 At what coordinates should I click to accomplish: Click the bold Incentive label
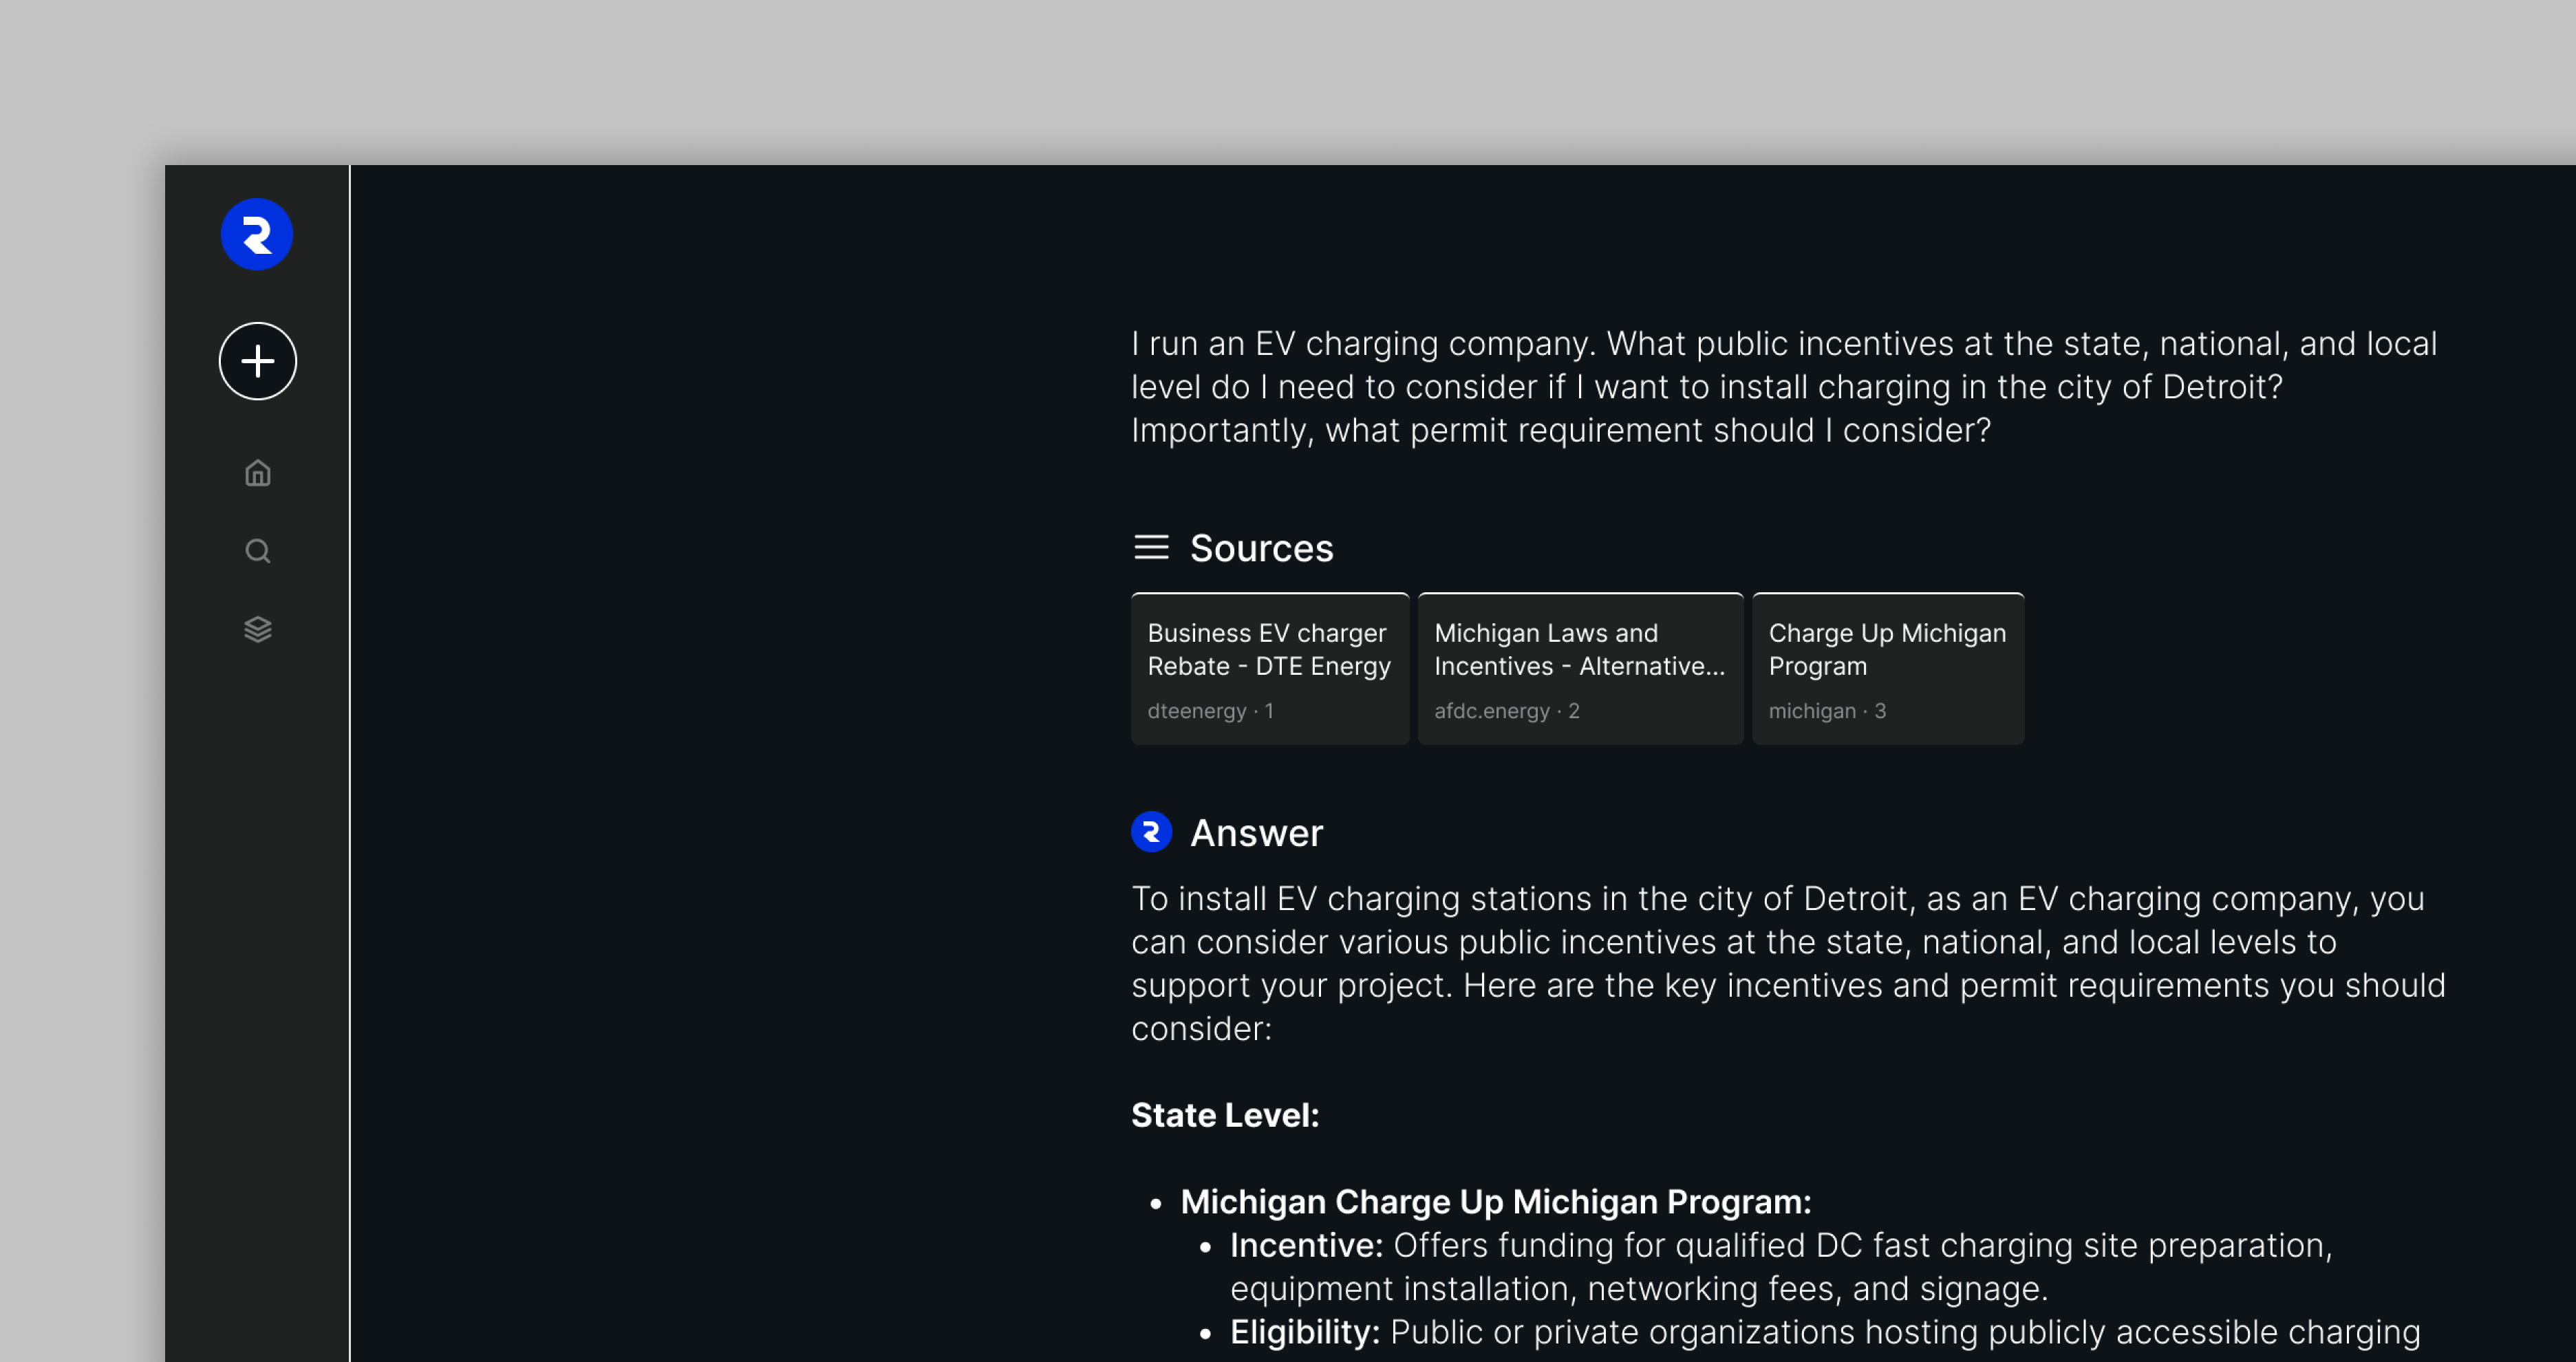pyautogui.click(x=1306, y=1245)
